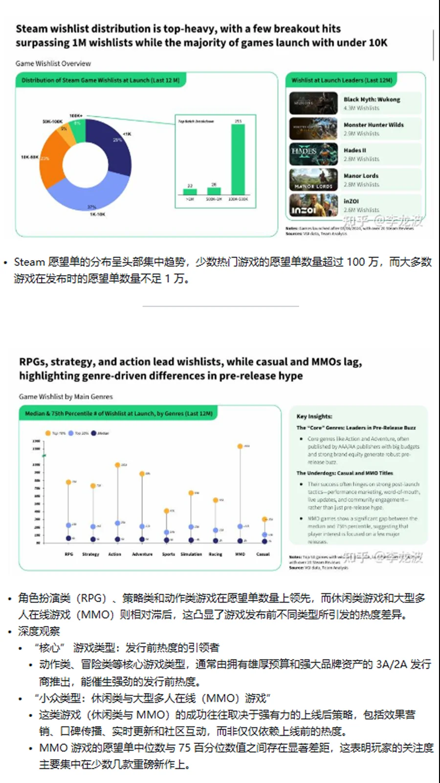Click the yellow '50K-100K' donut segment
440x783 pixels.
point(66,131)
